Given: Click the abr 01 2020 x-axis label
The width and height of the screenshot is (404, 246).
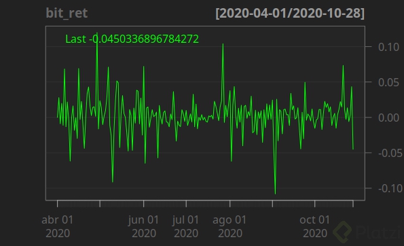Looking at the screenshot, I should pos(58,227).
